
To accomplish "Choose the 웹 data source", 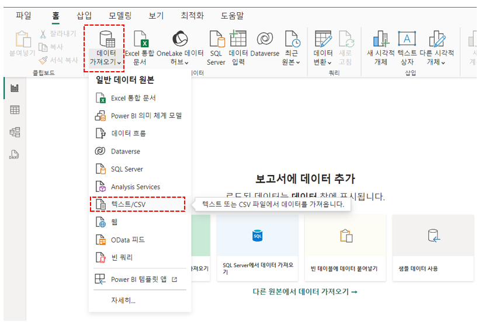I will [x=140, y=222].
